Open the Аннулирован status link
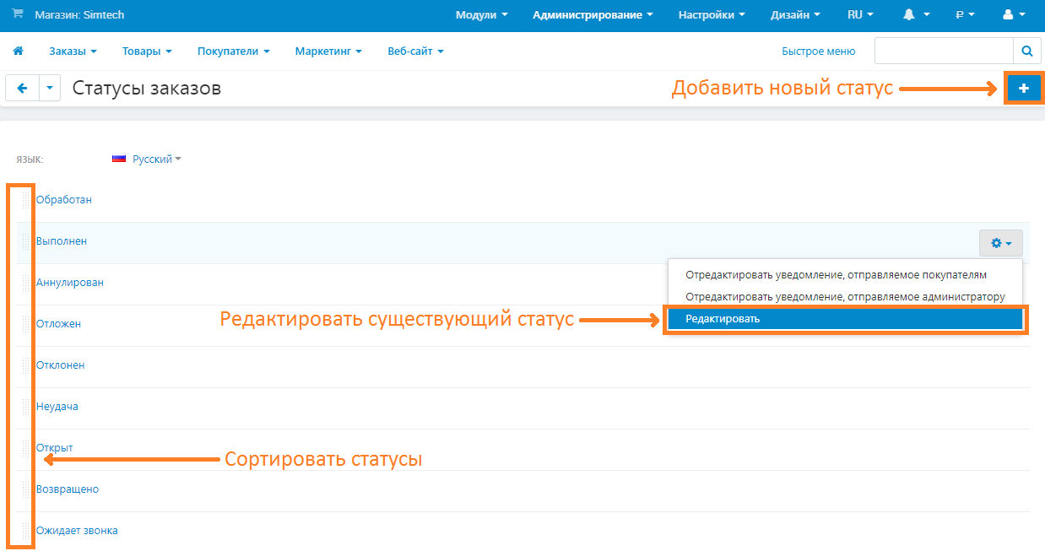This screenshot has width=1045, height=551. 70,283
